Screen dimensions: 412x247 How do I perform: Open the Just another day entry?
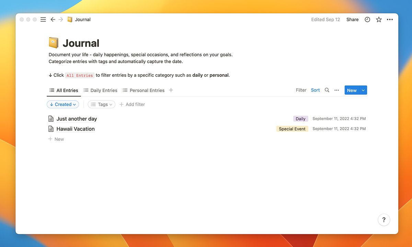click(x=77, y=119)
